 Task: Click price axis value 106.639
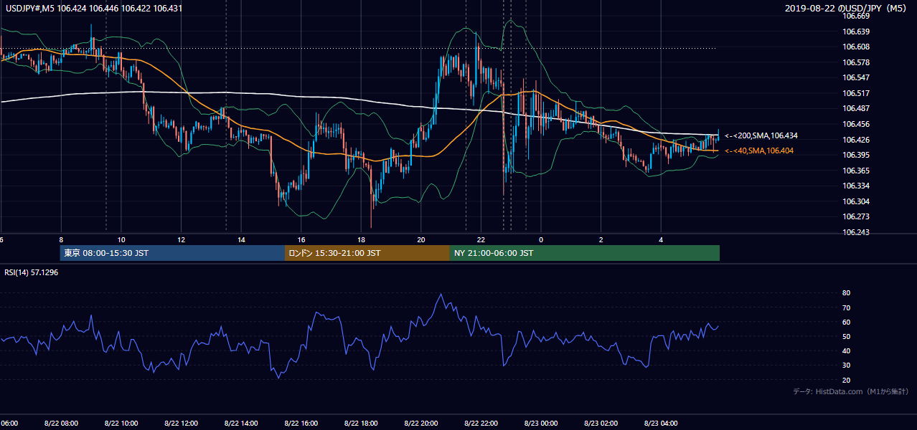coord(856,32)
